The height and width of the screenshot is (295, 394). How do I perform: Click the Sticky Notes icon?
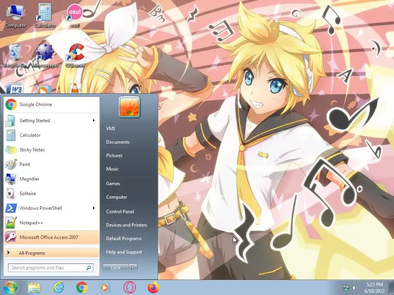click(x=11, y=150)
